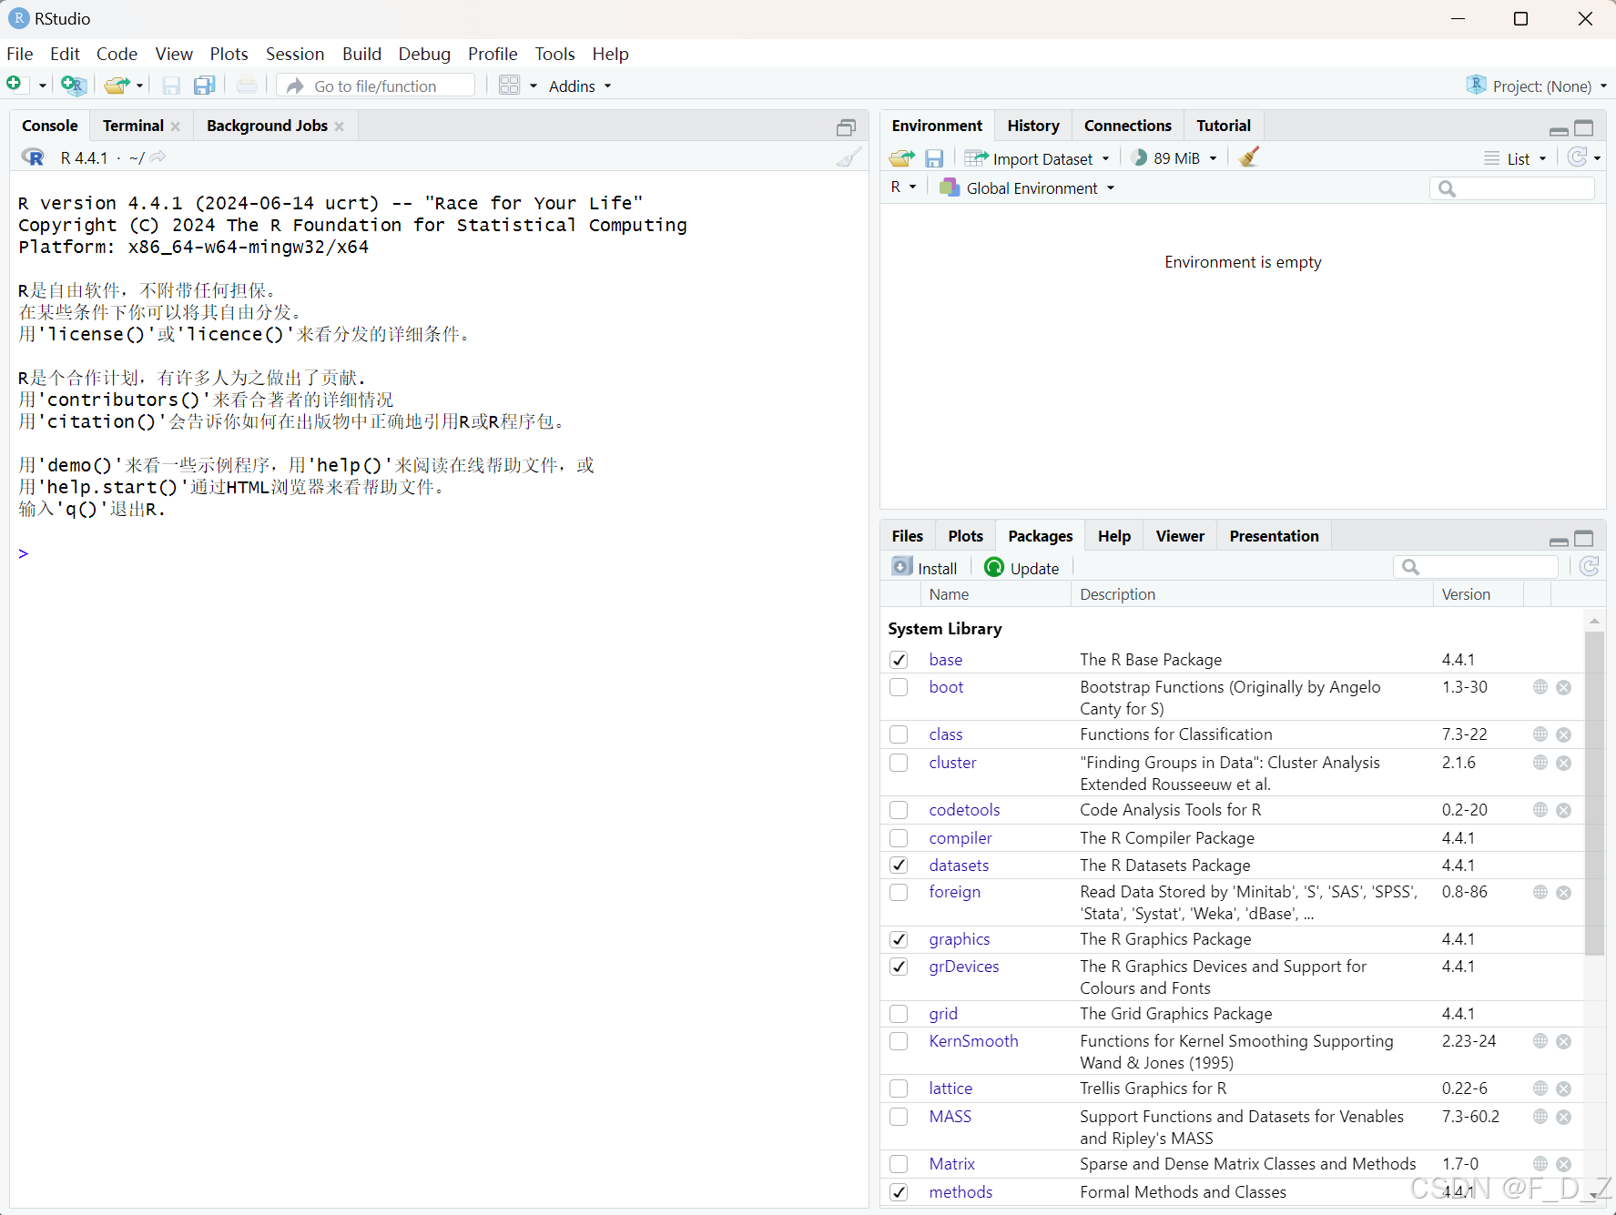Maximize the Console pane icon
Image resolution: width=1616 pixels, height=1215 pixels.
click(x=847, y=127)
